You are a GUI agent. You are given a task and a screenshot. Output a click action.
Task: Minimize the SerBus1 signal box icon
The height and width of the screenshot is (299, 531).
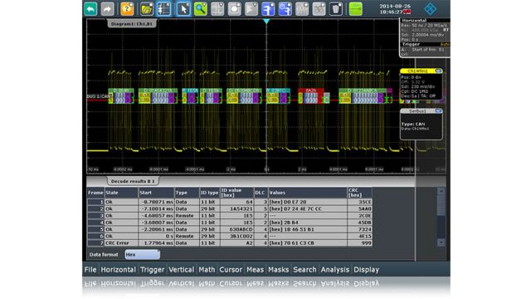(438, 110)
